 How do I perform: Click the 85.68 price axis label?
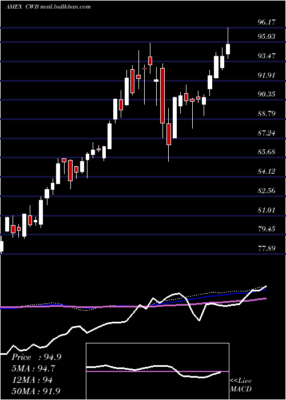(267, 152)
